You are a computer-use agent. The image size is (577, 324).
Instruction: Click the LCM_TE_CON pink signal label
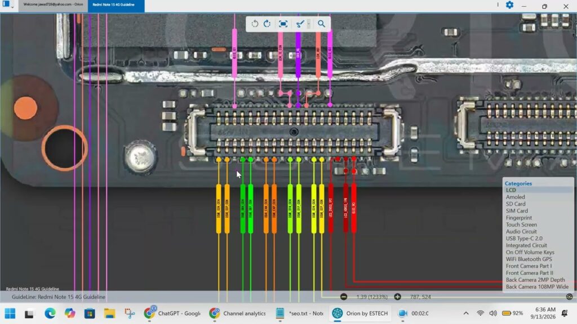(x=281, y=53)
